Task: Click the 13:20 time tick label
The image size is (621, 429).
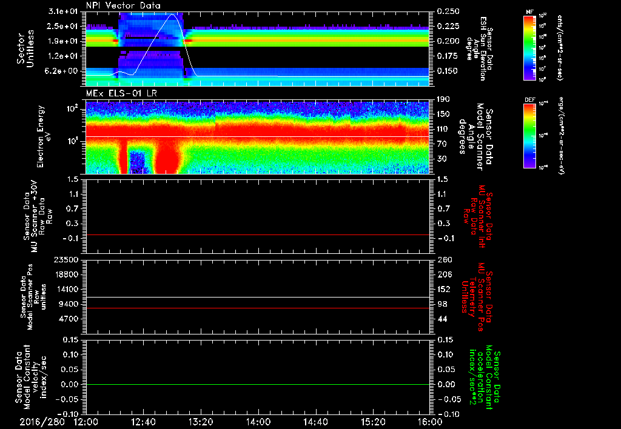Action: coord(201,422)
